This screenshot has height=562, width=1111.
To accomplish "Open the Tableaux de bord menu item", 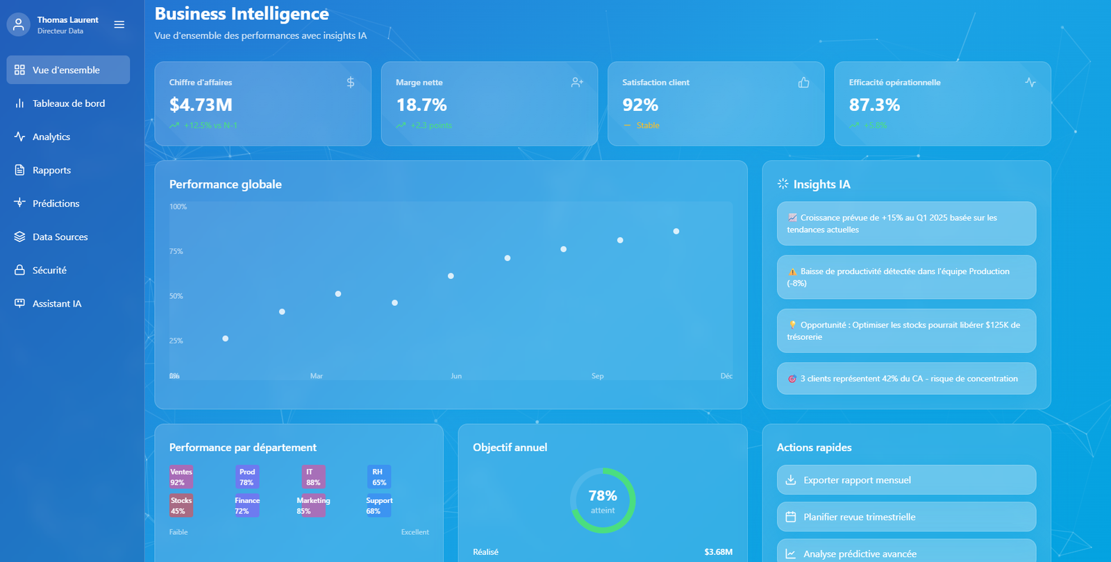I will click(x=68, y=103).
